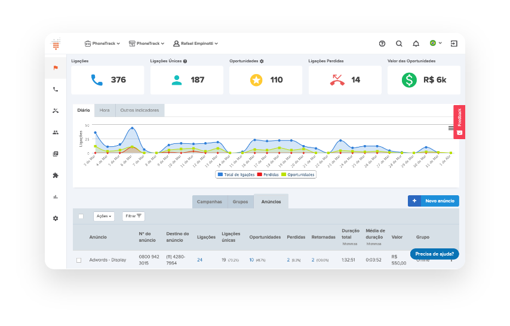The image size is (510, 326).
Task: Open the 24 ligações link
Action: coord(199,260)
